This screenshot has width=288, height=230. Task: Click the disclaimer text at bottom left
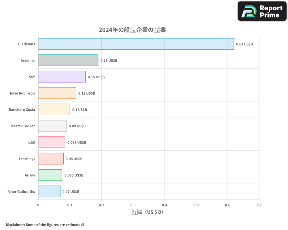point(45,225)
